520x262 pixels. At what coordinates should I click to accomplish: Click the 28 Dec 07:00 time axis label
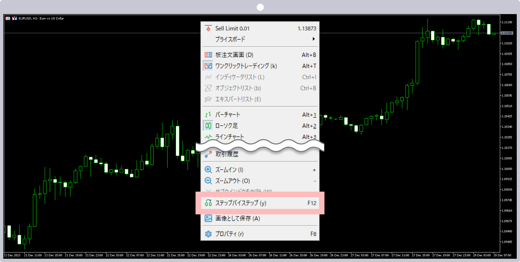coord(502,255)
